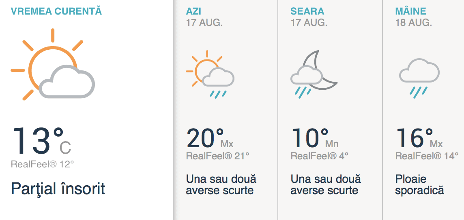Viewport: 464px width, 220px height.
Task: Select the MÂINE forecast tab
Action: 410,11
